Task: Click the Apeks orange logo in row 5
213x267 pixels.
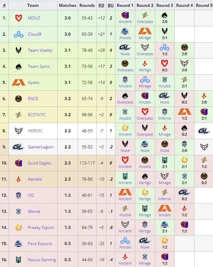Action: click(x=18, y=82)
